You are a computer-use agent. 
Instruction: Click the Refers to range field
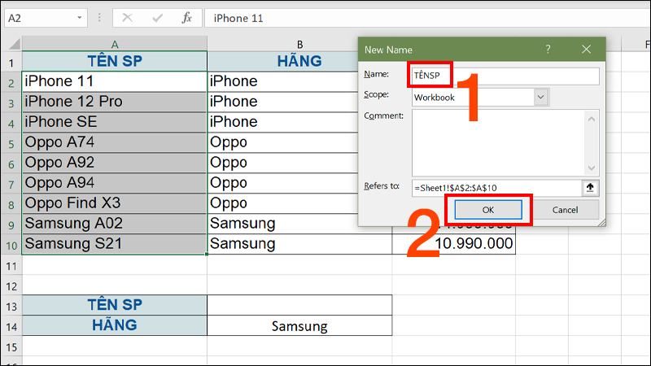(495, 188)
